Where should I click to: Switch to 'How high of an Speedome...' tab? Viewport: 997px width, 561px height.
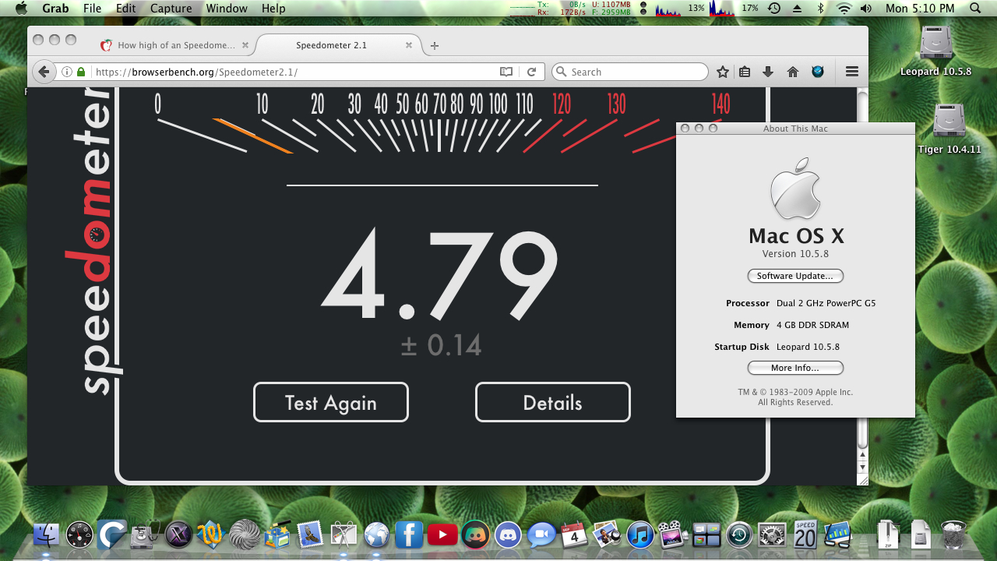coord(175,45)
